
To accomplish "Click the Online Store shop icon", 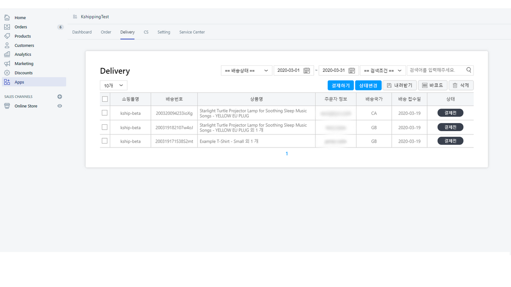I will tap(7, 106).
